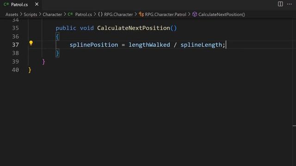
Task: Click the vertical scrollbar marker at right edge
Action: 294,126
